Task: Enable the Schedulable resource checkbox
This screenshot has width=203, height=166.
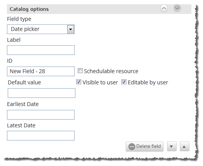Action: tap(80, 71)
